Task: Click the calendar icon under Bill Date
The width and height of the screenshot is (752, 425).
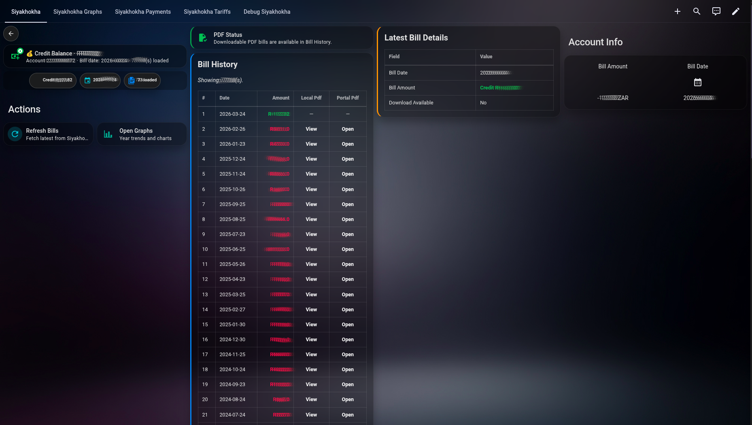Action: point(698,83)
